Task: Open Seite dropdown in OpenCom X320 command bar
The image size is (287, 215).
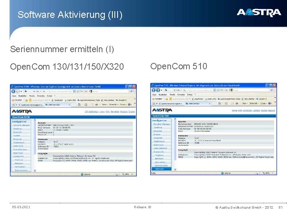Action: click(104, 105)
